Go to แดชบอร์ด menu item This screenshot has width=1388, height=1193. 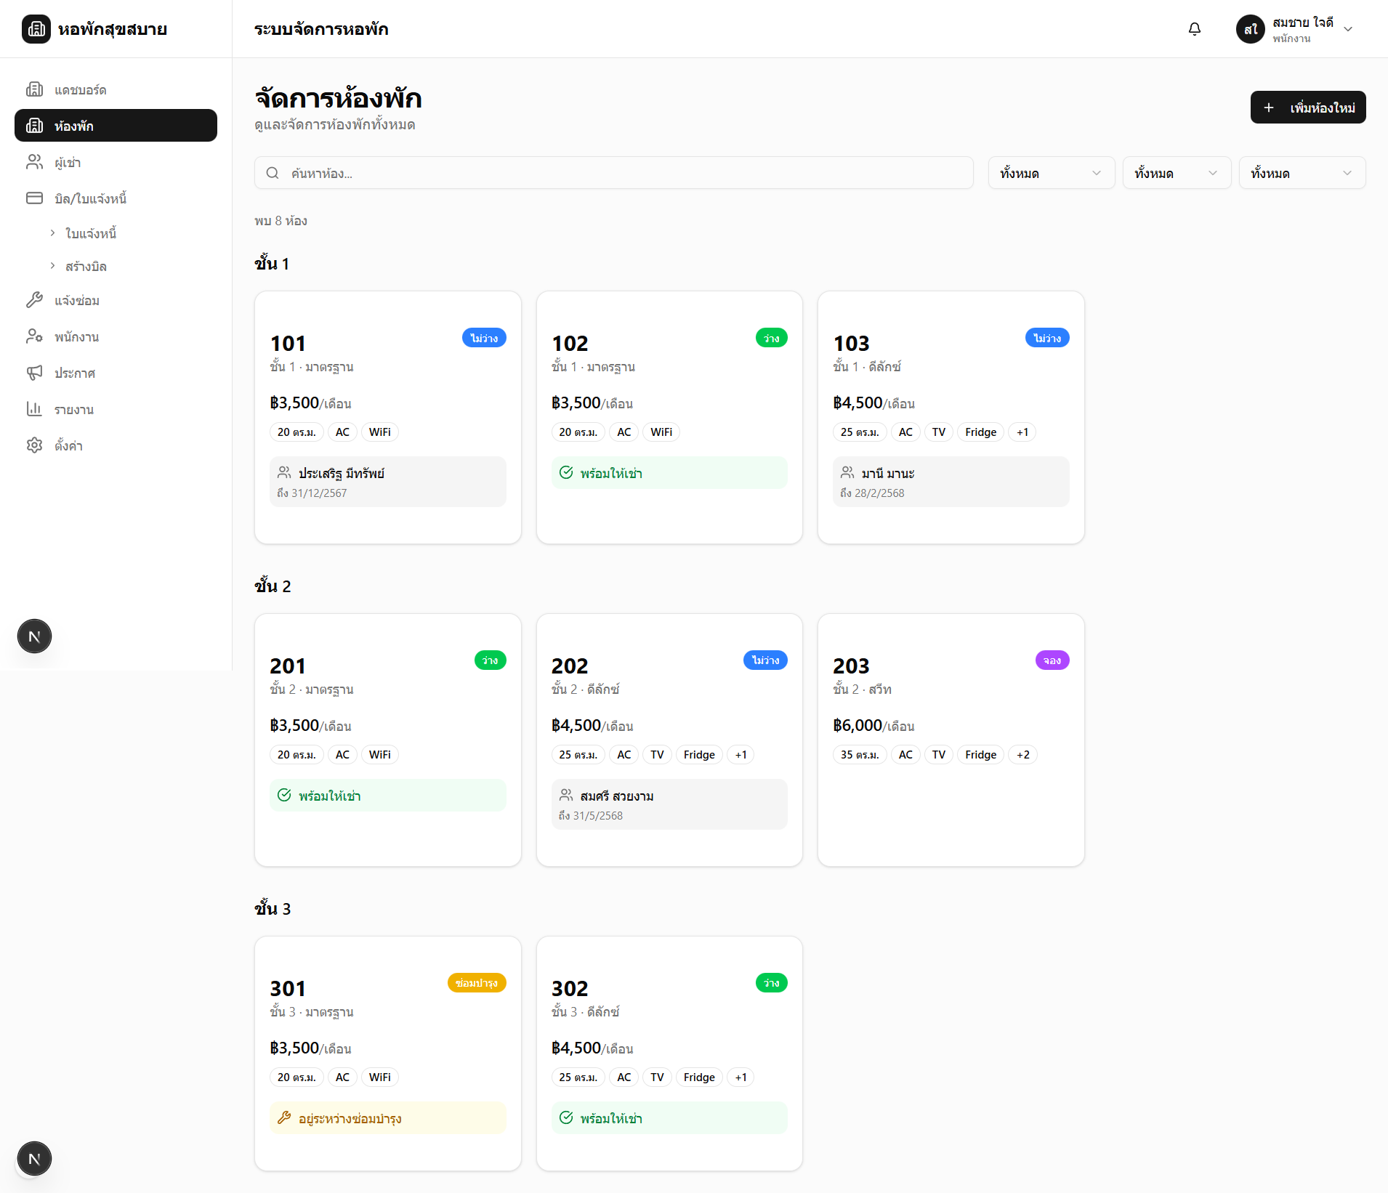[116, 89]
